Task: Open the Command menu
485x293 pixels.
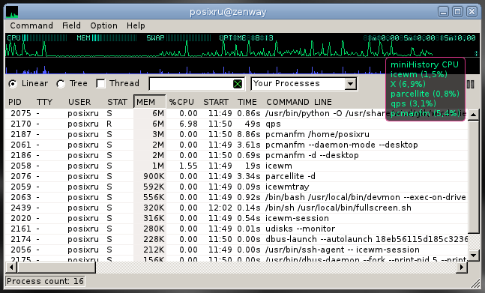Action: [31, 25]
